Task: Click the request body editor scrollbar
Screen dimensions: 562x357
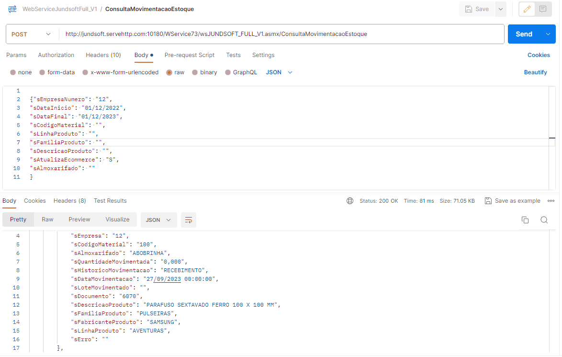Action: point(552,139)
